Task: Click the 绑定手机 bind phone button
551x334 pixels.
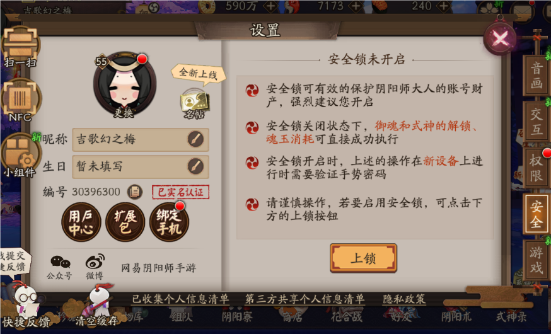Action: point(169,222)
